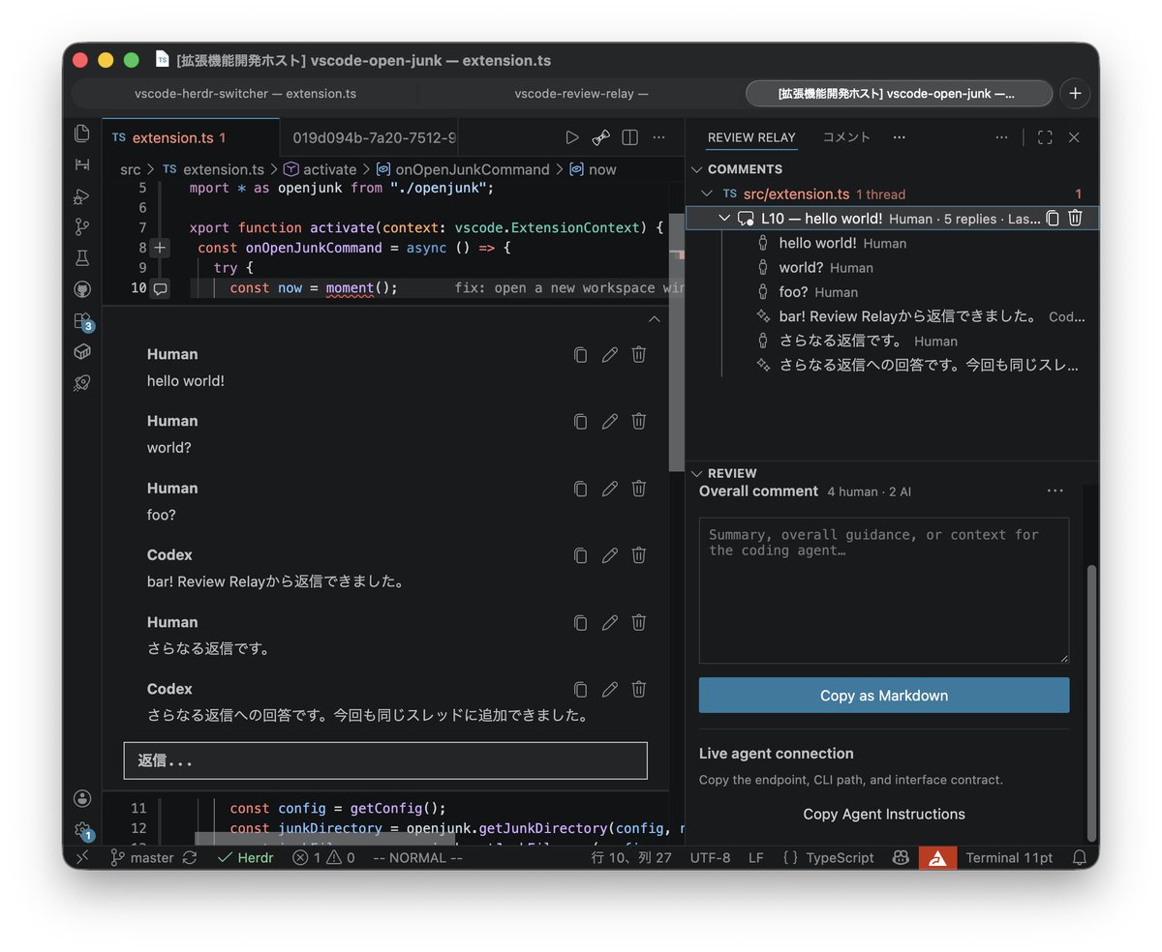
Task: Click the sync changes icon next to master
Action: [190, 857]
